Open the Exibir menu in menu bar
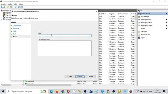Image resolution: width=168 pixels, height=94 pixels. tap(15, 4)
